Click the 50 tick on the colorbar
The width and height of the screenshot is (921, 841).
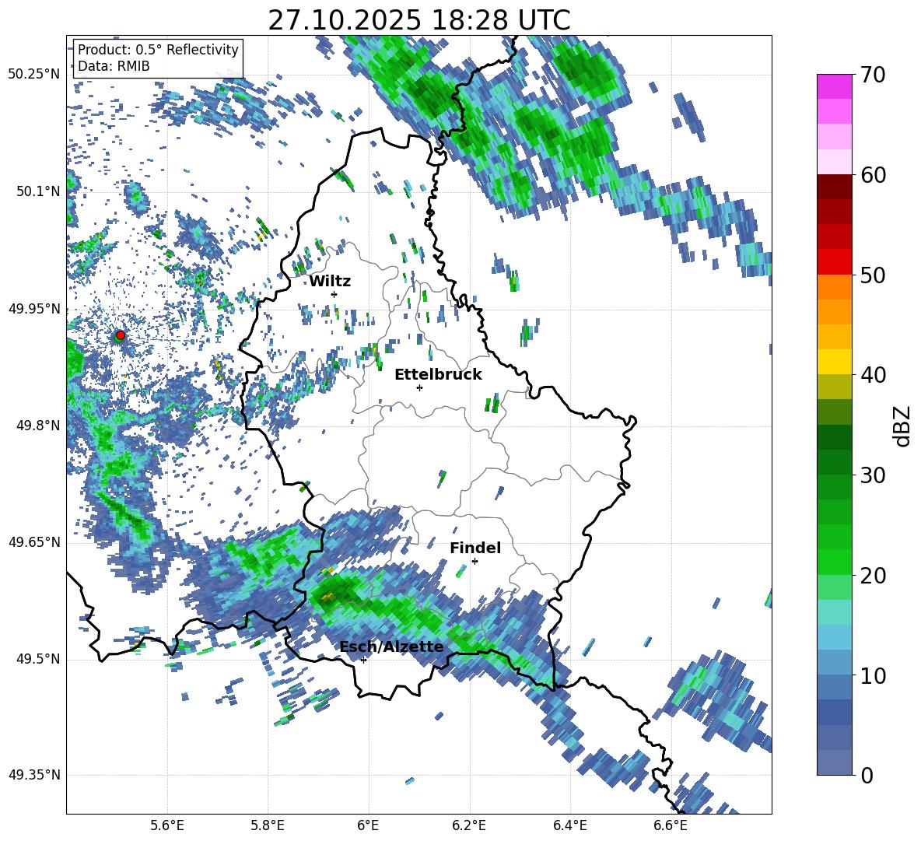click(x=872, y=275)
